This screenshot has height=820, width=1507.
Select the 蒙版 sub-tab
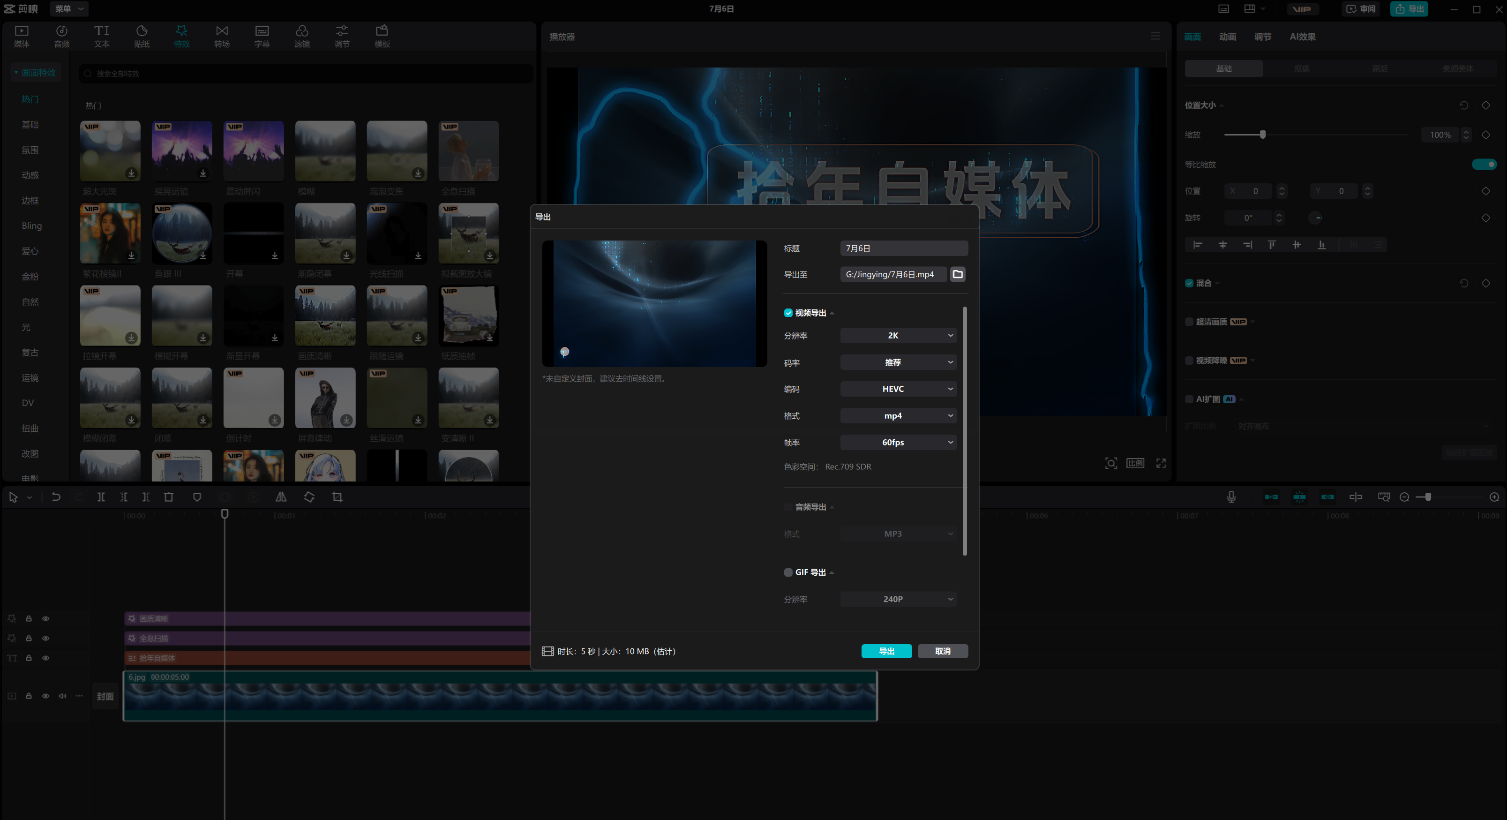pos(1380,68)
